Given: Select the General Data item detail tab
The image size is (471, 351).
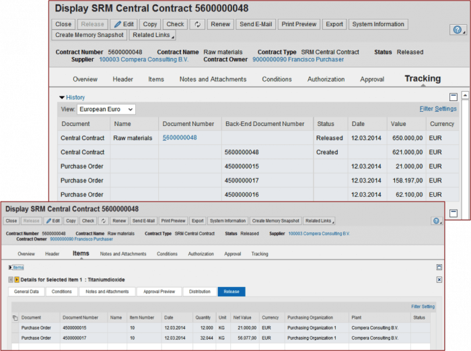Looking at the screenshot, I should [26, 292].
